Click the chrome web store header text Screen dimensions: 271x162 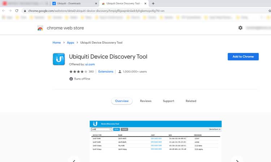[65, 28]
